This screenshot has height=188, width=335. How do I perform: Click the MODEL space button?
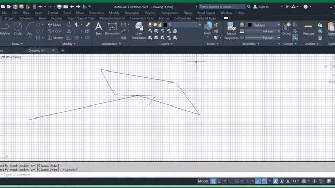(203, 181)
